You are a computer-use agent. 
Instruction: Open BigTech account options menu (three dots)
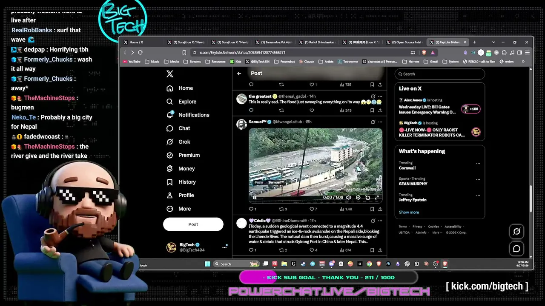tap(224, 247)
